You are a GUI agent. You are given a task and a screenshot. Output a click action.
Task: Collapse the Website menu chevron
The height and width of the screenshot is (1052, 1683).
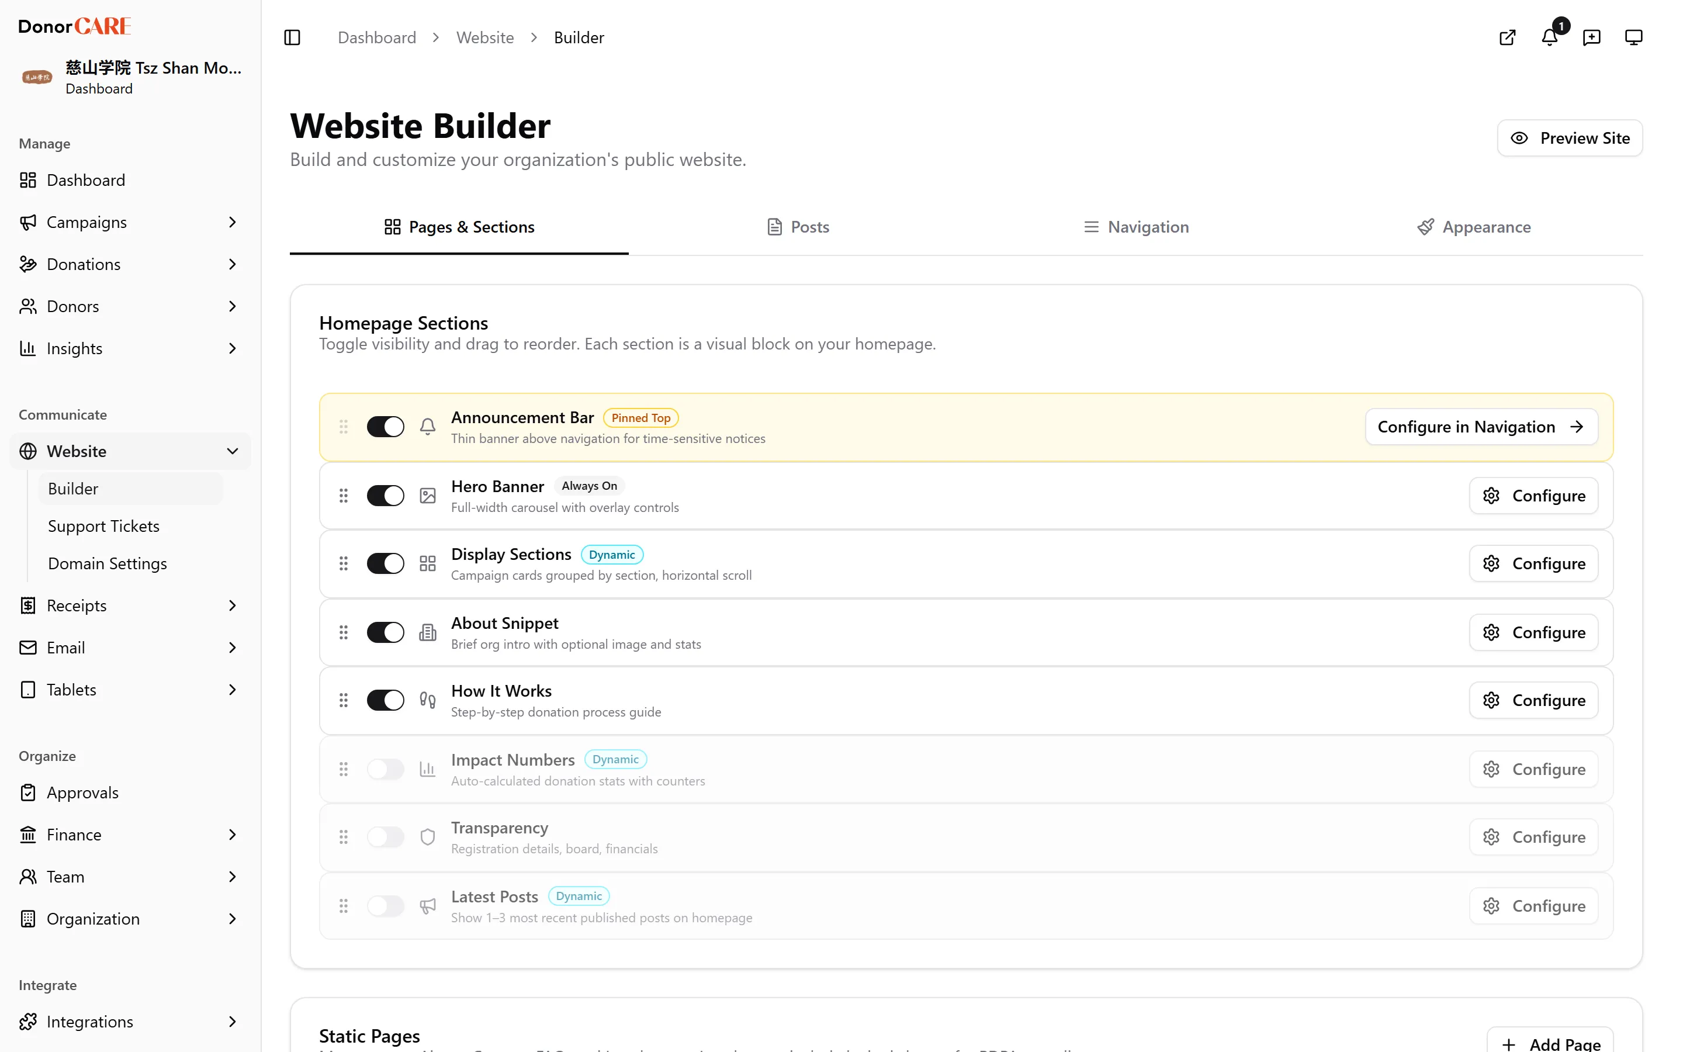click(232, 451)
